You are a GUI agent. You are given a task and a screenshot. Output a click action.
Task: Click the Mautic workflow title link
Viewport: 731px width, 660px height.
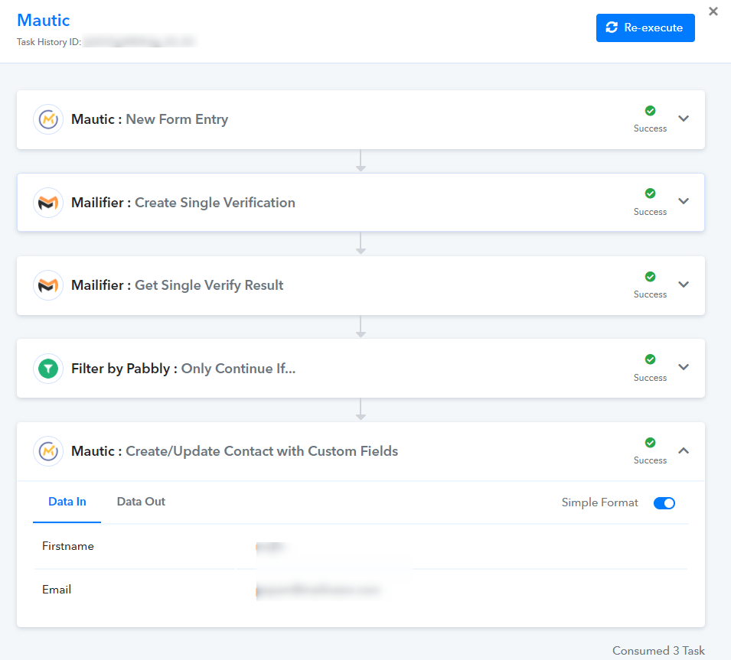[44, 20]
